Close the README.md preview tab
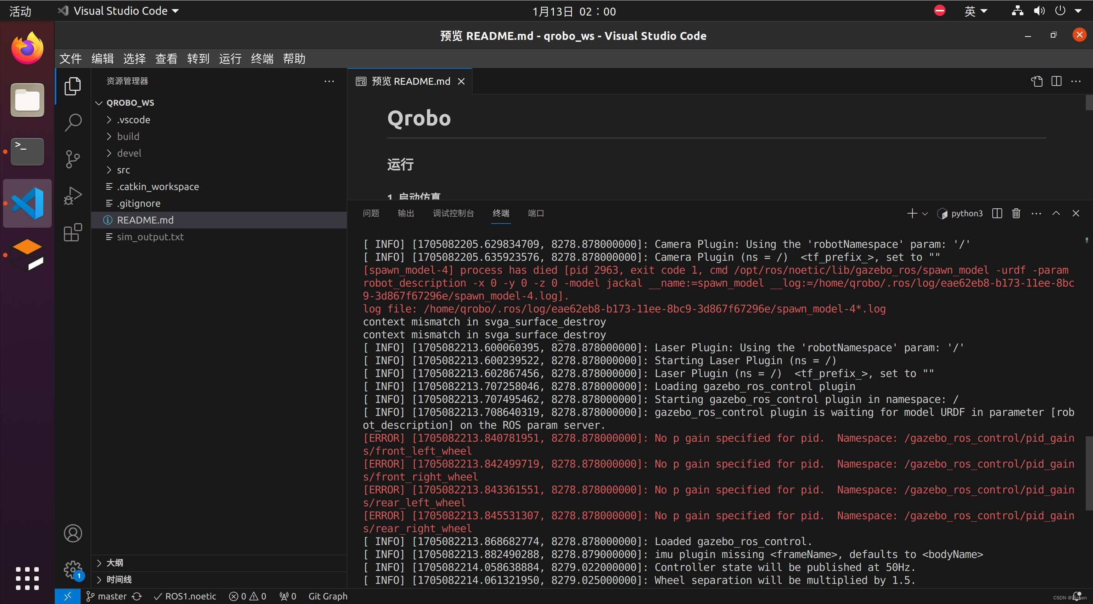The height and width of the screenshot is (604, 1093). pos(461,81)
